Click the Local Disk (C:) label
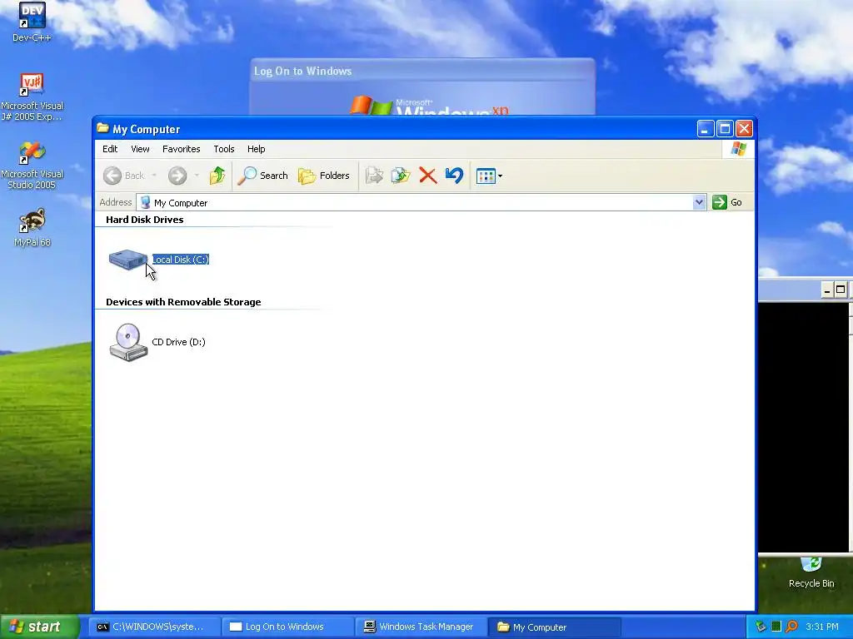This screenshot has height=639, width=853. pyautogui.click(x=181, y=260)
